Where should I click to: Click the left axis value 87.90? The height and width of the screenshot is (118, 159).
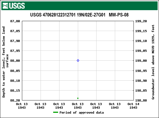point(15,41)
